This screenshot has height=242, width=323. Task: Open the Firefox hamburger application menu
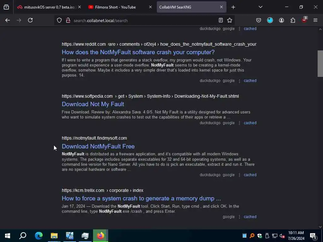click(315, 20)
